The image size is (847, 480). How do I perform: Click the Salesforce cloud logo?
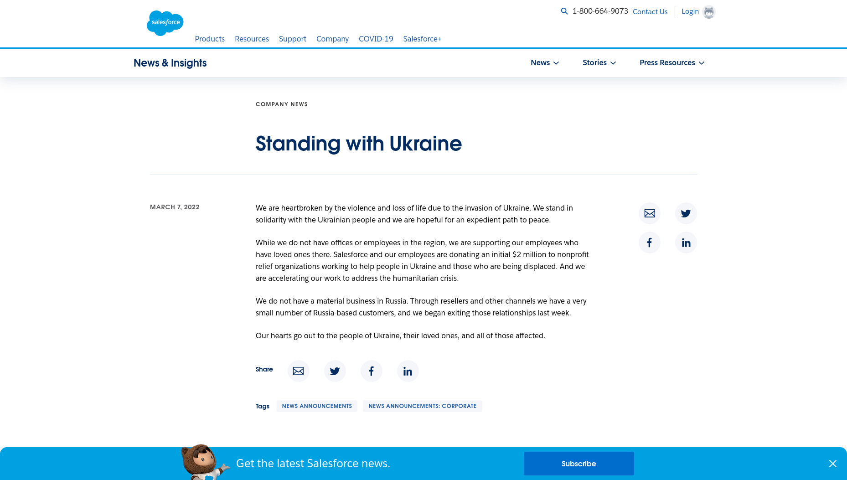(x=165, y=23)
